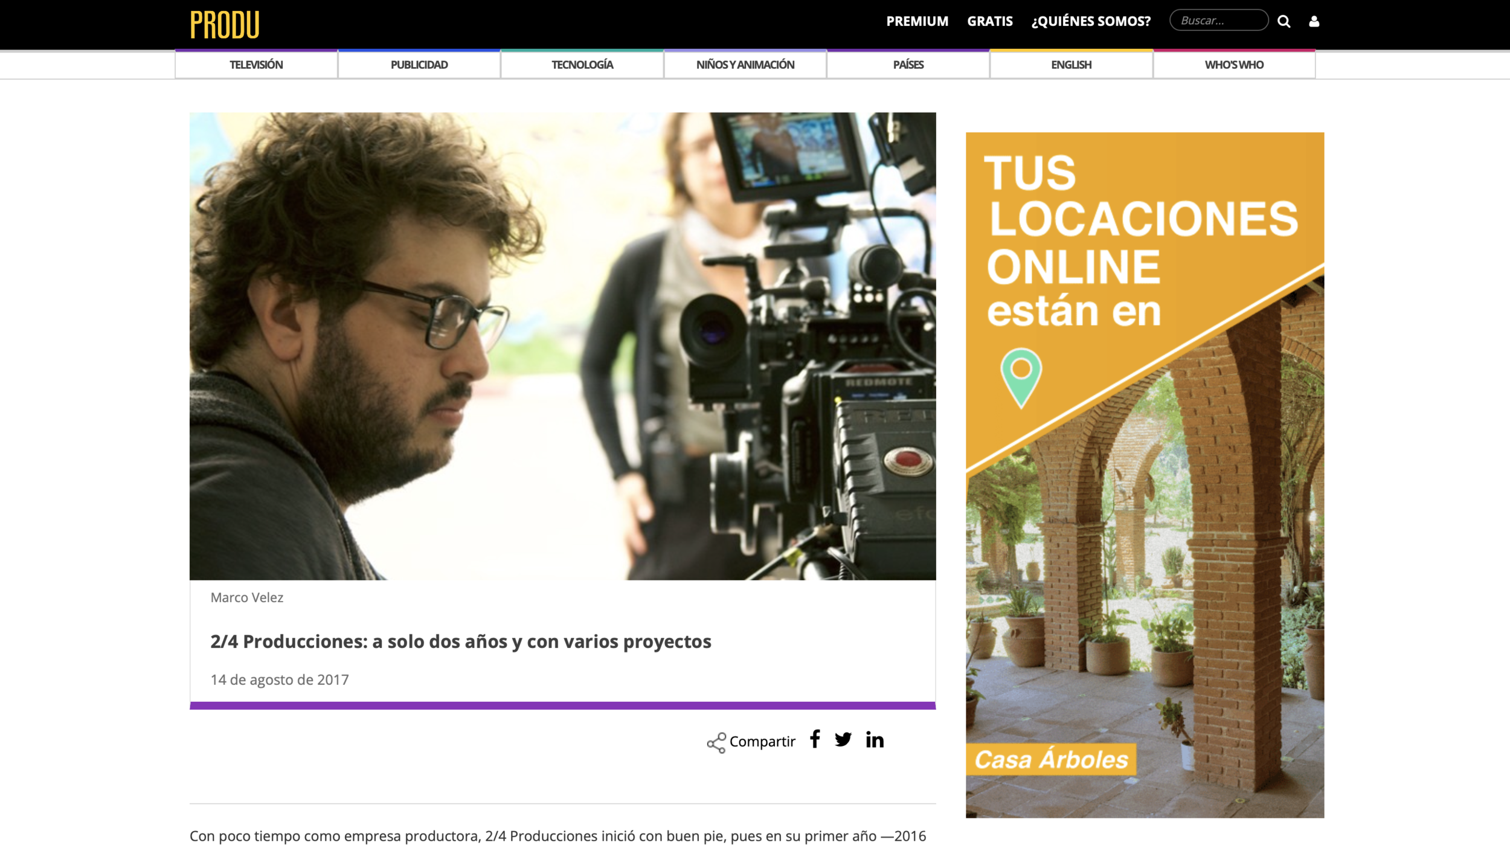Share article on LinkedIn icon
1510x848 pixels.
coord(874,740)
